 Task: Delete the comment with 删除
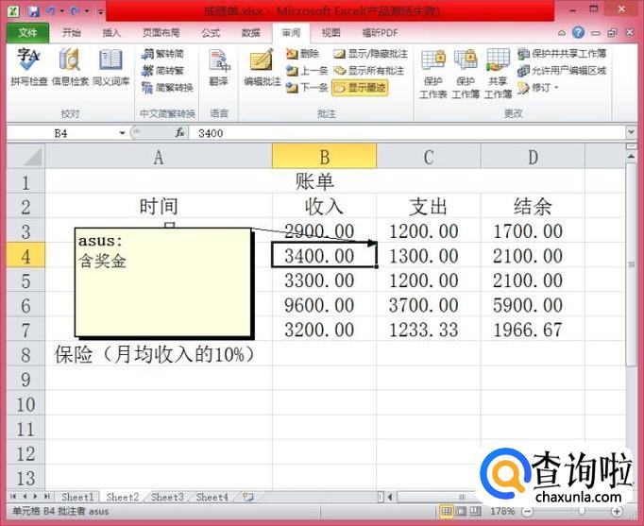click(x=303, y=54)
